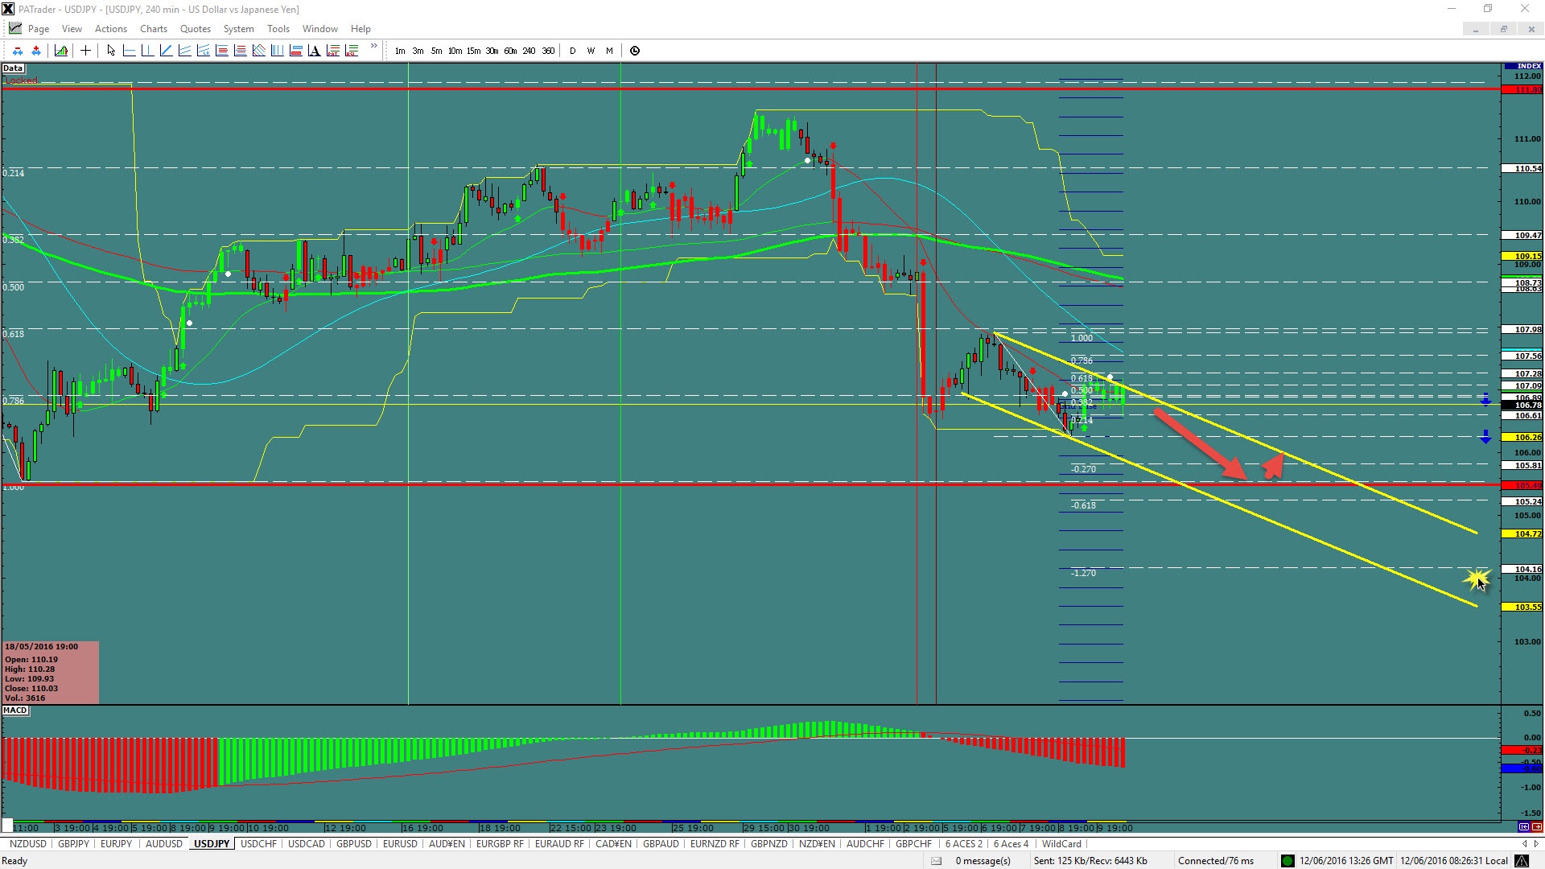Screen dimensions: 1545x869
Task: Switch chart to Monthly (M) timeframe
Action: pos(609,51)
